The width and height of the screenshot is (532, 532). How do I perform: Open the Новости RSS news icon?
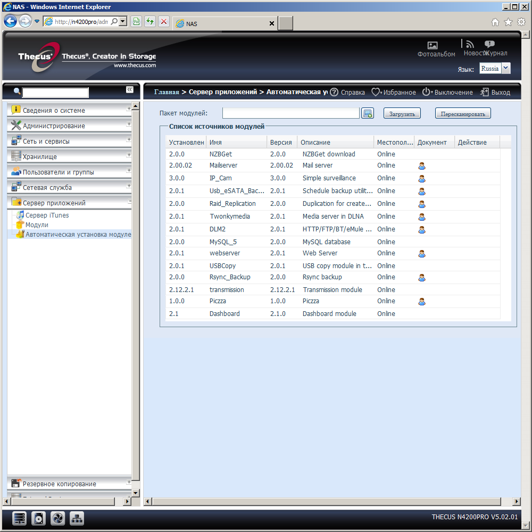[470, 44]
